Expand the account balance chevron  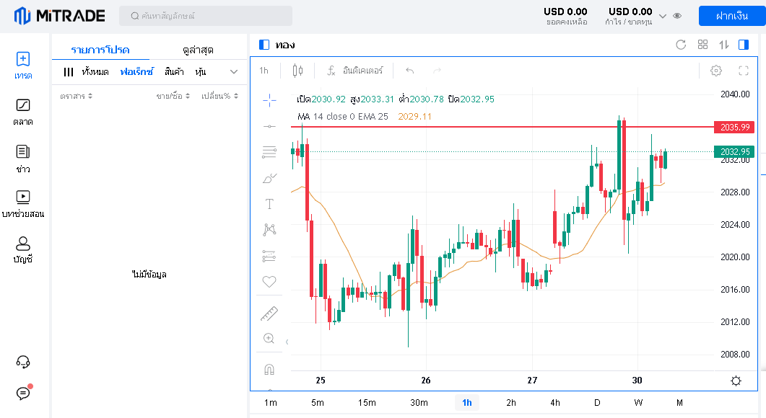coord(663,15)
